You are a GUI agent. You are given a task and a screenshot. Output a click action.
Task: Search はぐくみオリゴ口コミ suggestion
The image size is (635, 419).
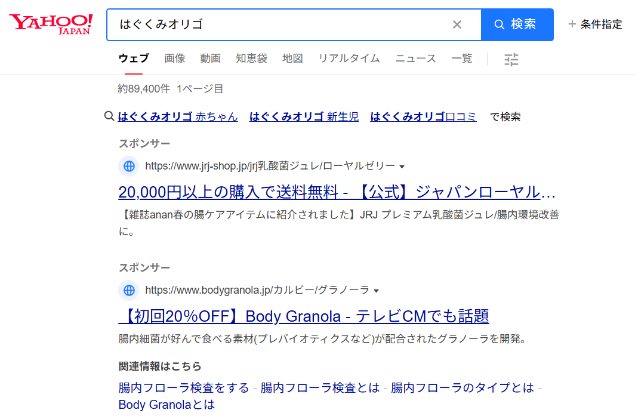[423, 116]
